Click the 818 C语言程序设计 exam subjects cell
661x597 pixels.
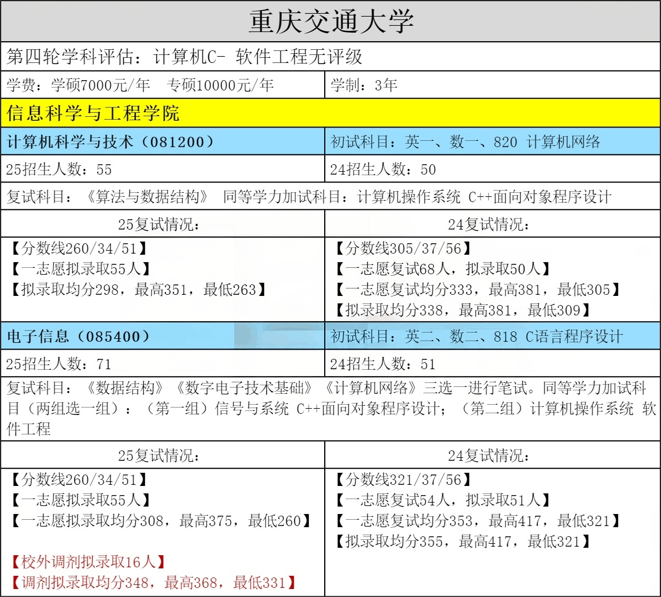point(477,336)
